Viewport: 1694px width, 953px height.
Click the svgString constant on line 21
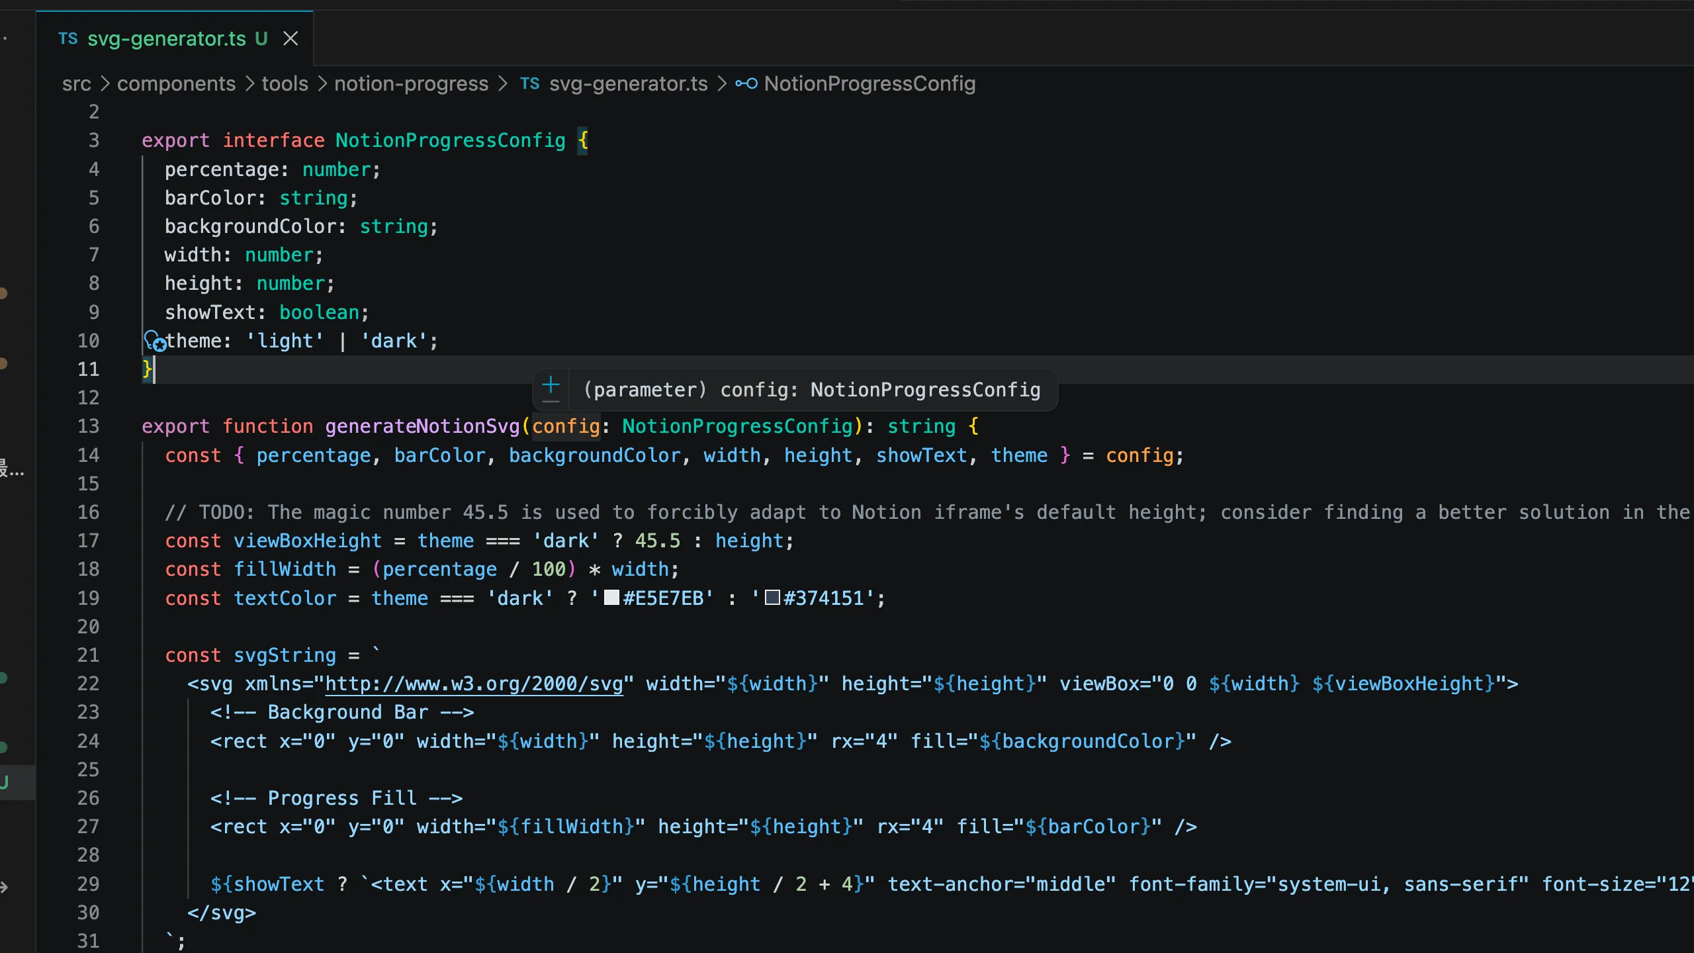(285, 655)
